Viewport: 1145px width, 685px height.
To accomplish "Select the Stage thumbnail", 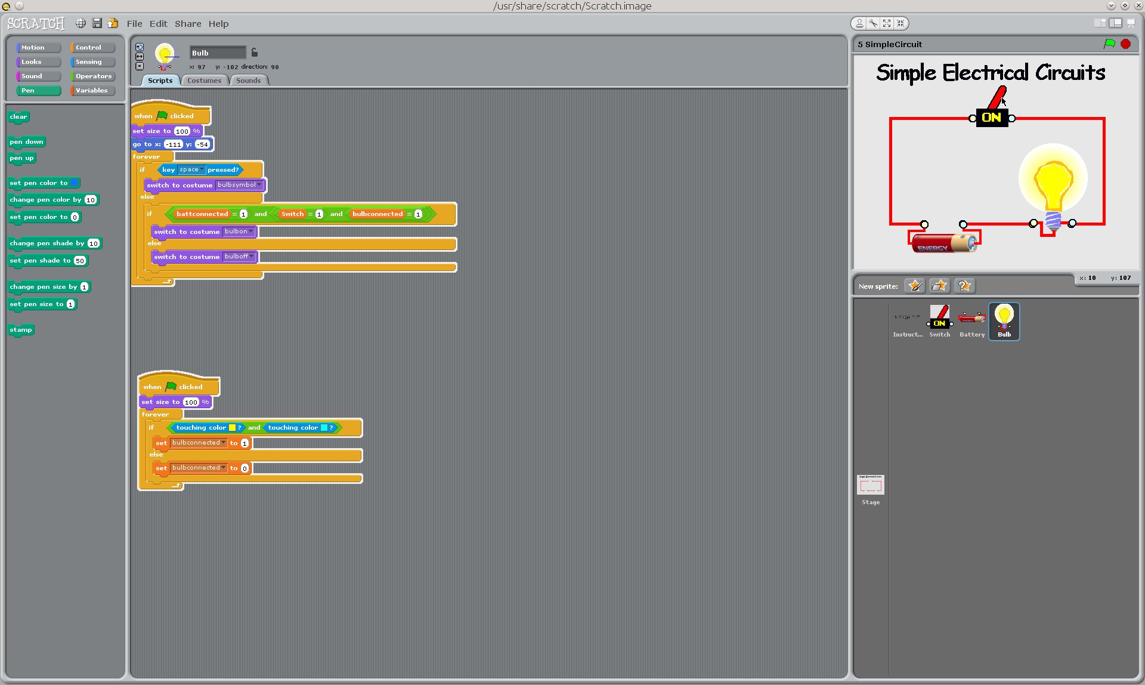I will point(871,490).
